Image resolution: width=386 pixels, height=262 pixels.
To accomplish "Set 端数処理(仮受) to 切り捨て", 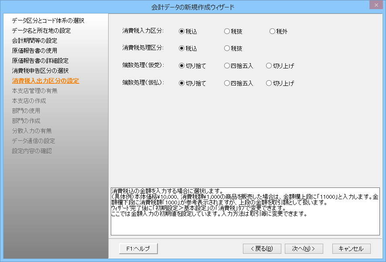I will (x=182, y=66).
